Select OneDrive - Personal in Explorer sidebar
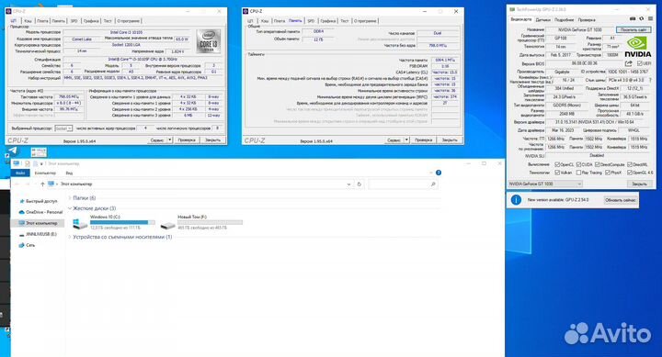662x357 pixels. point(40,212)
